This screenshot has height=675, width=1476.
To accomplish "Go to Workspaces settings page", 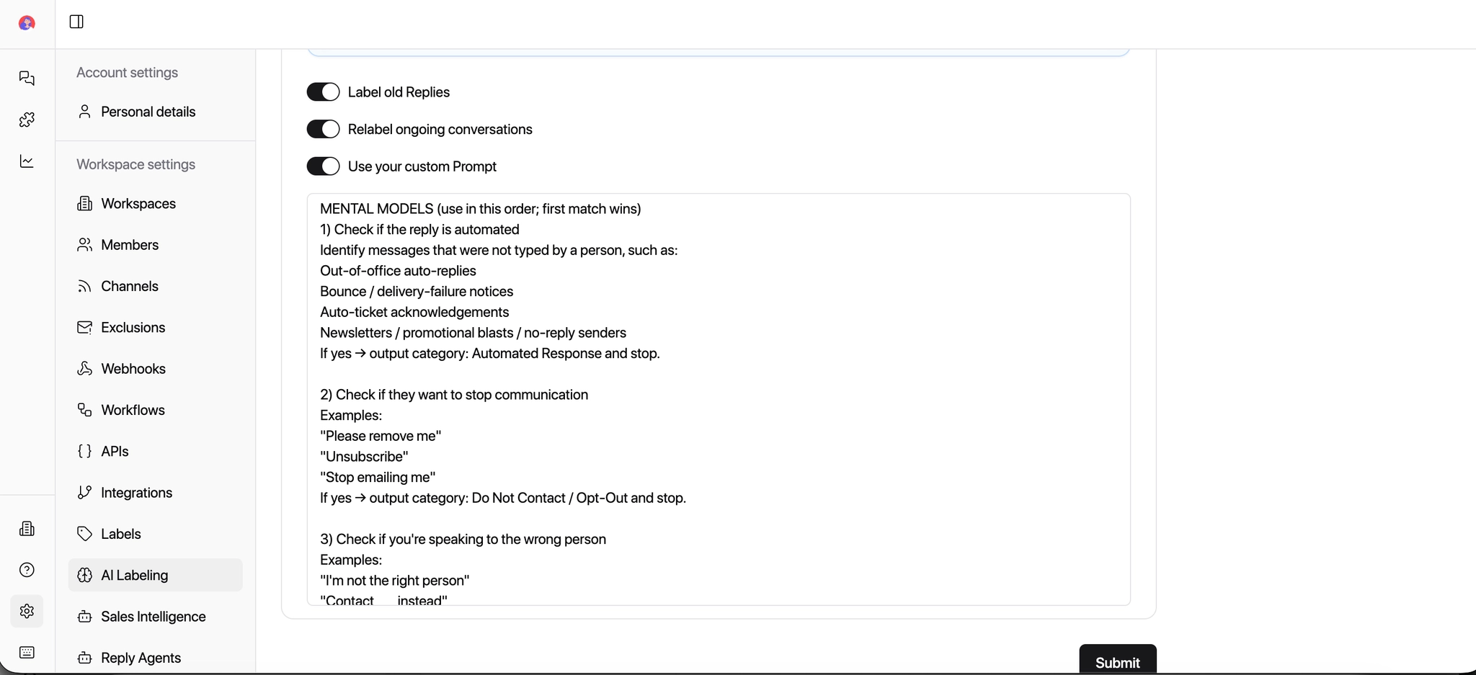I will (138, 204).
